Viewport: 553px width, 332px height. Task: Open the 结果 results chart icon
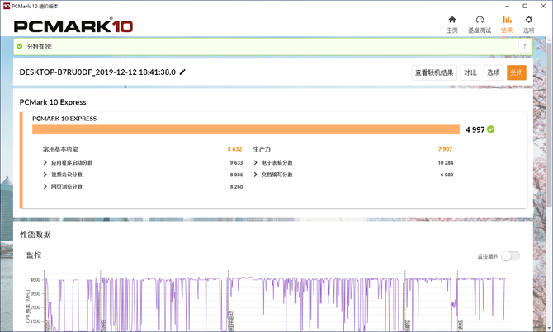click(x=507, y=20)
